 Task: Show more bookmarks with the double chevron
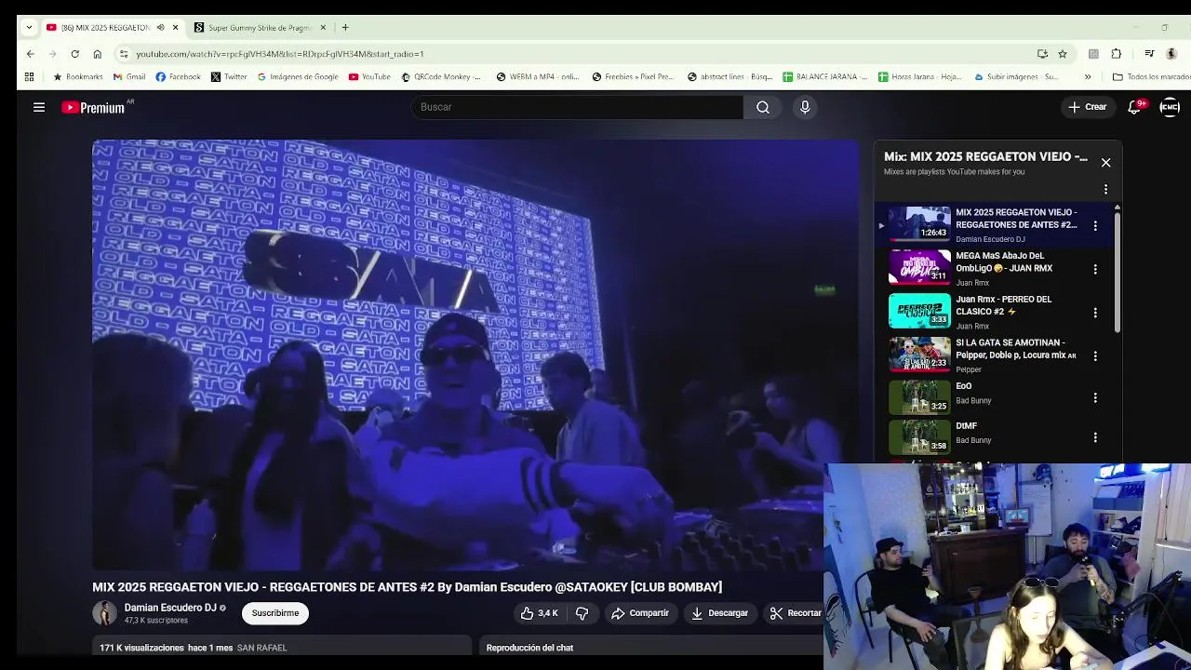pos(1088,77)
